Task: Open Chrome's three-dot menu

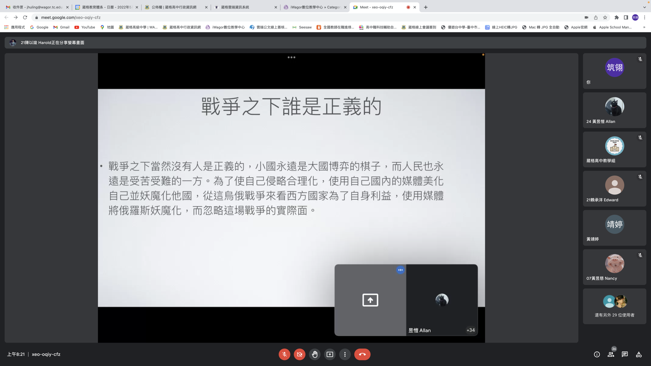Action: [644, 18]
